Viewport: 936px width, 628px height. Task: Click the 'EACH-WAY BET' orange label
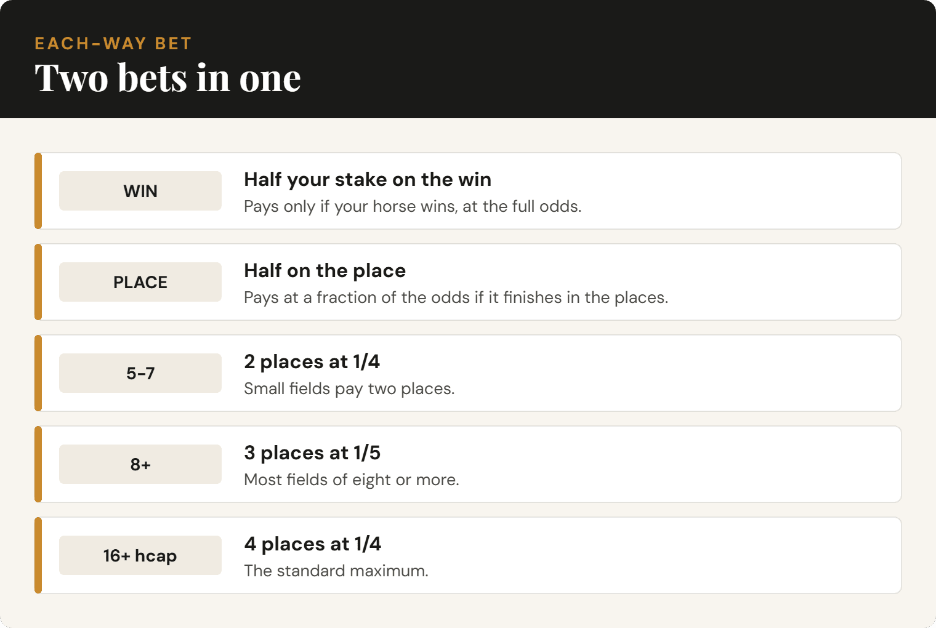point(113,44)
